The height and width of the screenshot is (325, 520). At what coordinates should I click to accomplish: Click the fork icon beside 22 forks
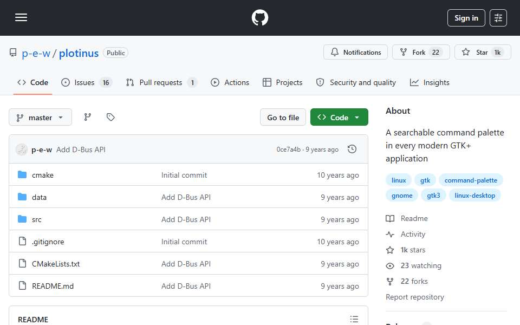pos(390,281)
